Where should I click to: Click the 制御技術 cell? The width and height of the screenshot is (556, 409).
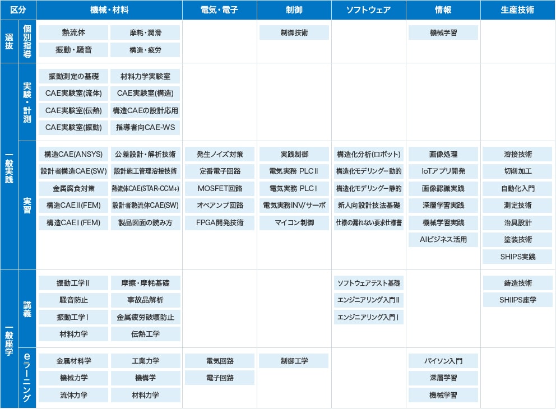pyautogui.click(x=294, y=32)
